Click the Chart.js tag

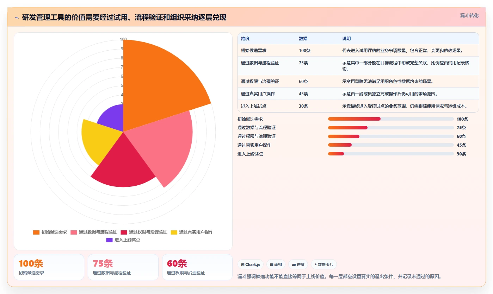[251, 264]
